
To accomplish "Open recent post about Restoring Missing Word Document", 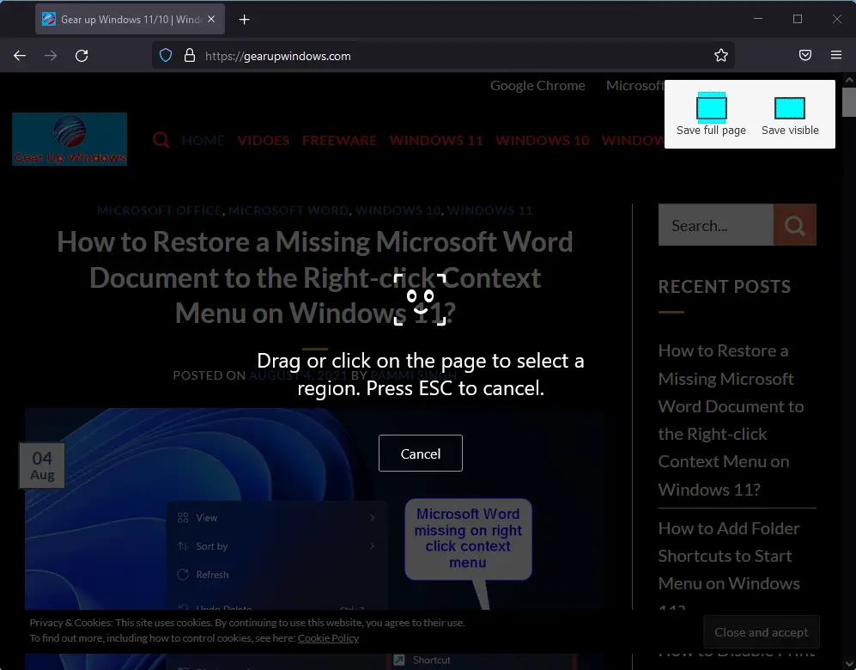I will [731, 420].
